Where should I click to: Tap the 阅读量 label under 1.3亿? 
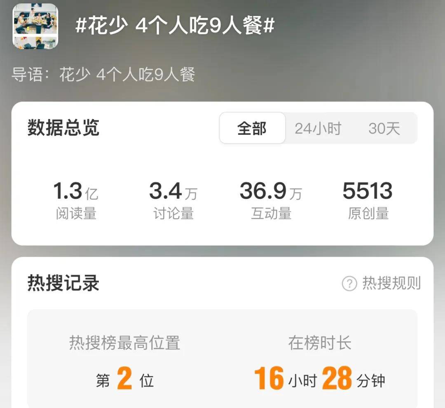pyautogui.click(x=76, y=213)
